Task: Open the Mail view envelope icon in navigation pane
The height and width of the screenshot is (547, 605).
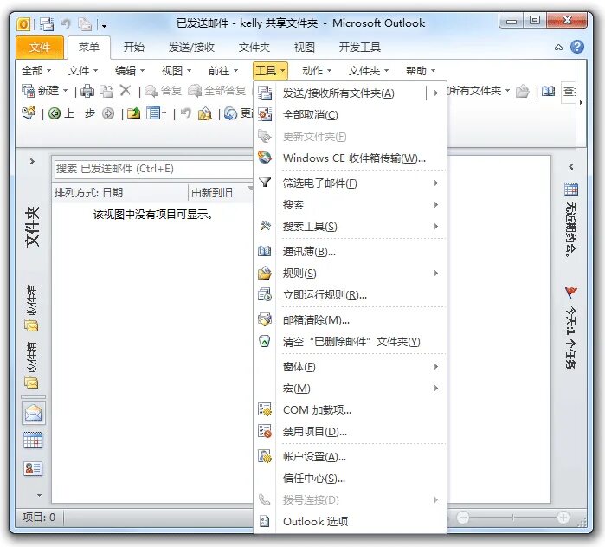Action: [33, 412]
